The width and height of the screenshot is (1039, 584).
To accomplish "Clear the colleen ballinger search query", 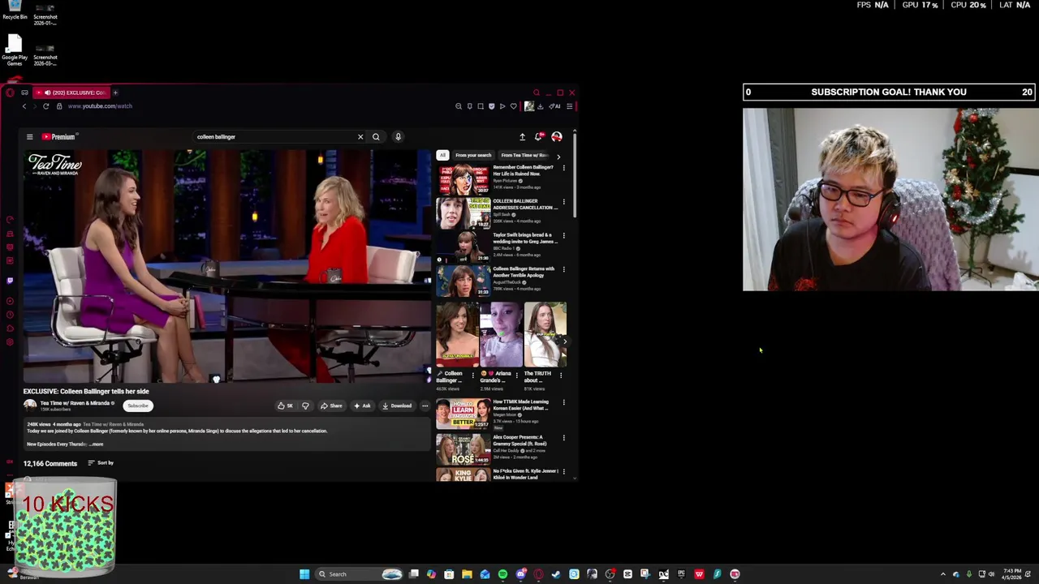I will click(x=360, y=137).
